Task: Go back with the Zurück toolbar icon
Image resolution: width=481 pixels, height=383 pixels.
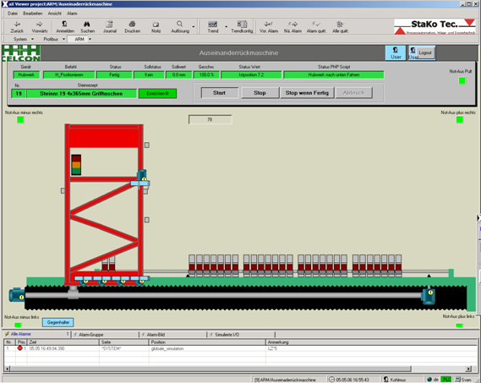Action: point(17,27)
